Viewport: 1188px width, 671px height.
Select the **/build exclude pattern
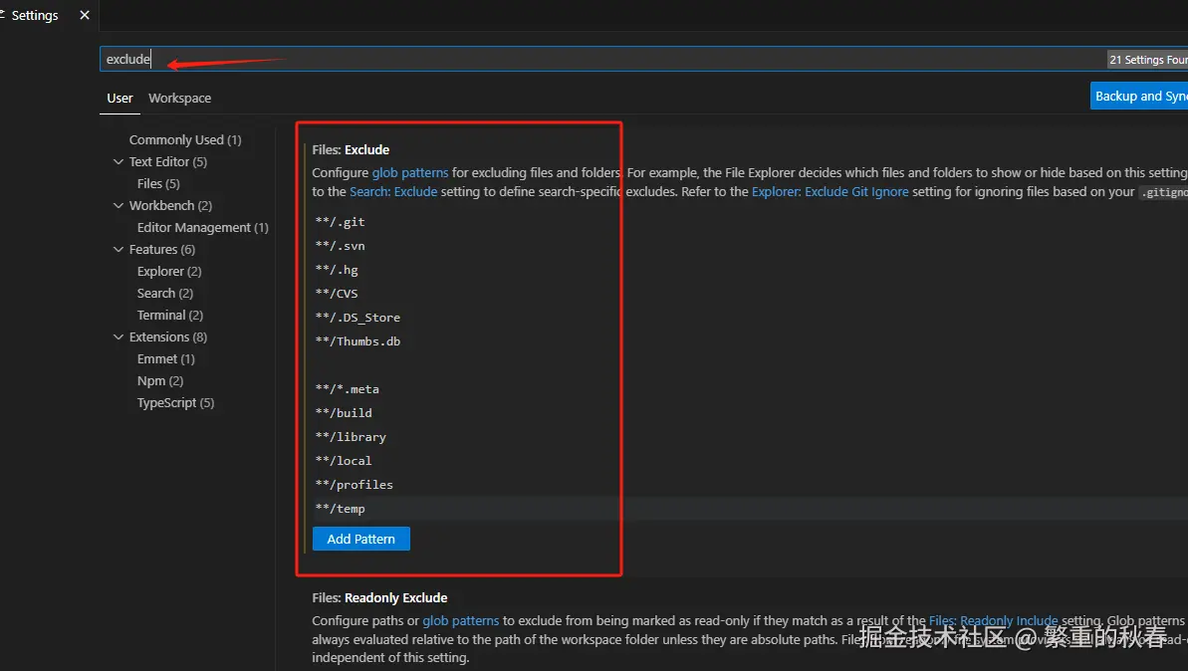point(344,413)
